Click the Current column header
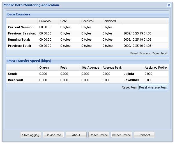The height and width of the screenshot is (144, 175). [x=48, y=68]
